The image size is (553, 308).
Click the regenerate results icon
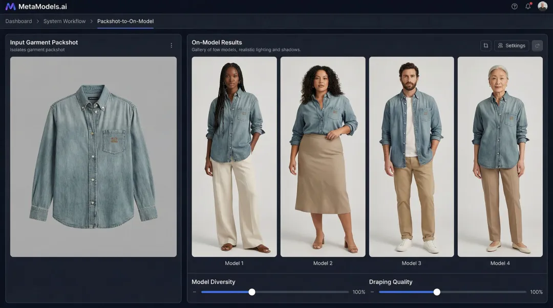coord(537,45)
